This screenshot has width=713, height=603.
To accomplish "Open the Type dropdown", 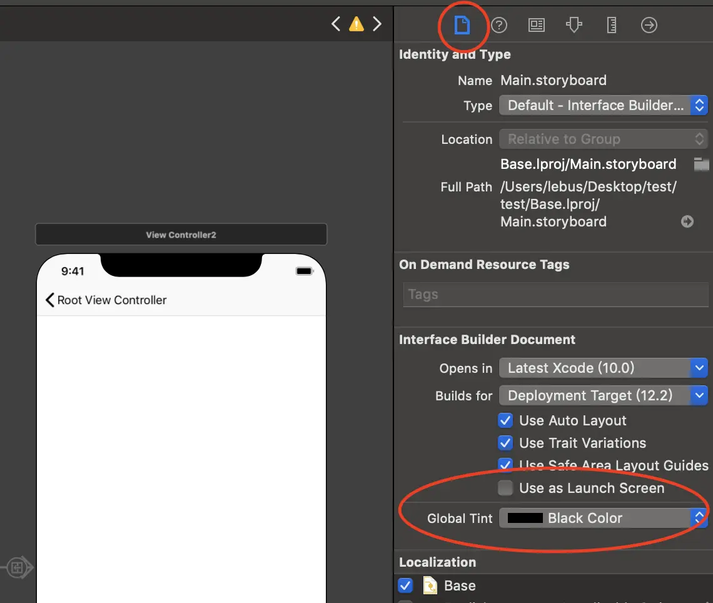I will [604, 106].
